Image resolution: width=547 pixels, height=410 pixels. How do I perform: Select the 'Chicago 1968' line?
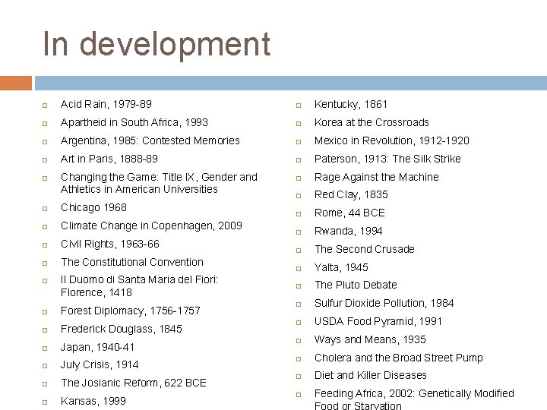(x=93, y=208)
